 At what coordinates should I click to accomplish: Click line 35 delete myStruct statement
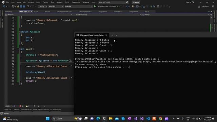point(36,72)
